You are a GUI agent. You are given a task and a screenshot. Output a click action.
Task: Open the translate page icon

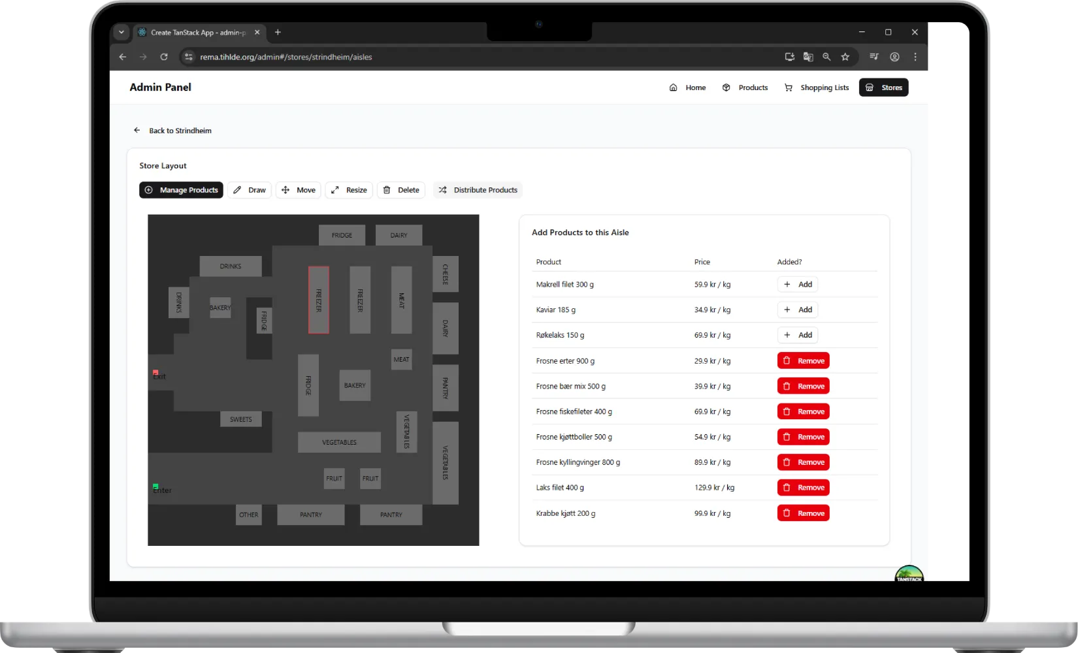coord(808,57)
